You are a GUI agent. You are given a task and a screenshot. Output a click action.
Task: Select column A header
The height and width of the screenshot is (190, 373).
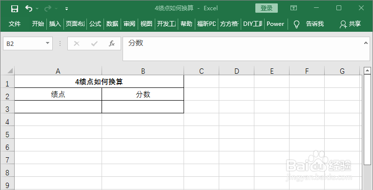point(58,71)
